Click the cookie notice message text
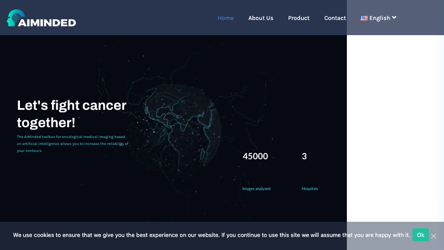This screenshot has width=444, height=250. pos(211,235)
